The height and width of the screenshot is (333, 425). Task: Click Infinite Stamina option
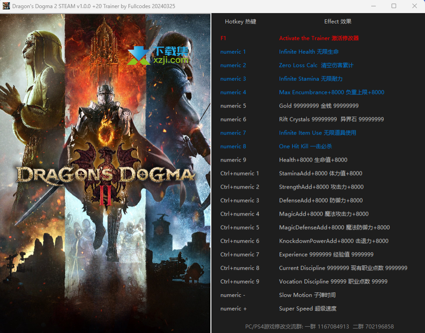(311, 79)
